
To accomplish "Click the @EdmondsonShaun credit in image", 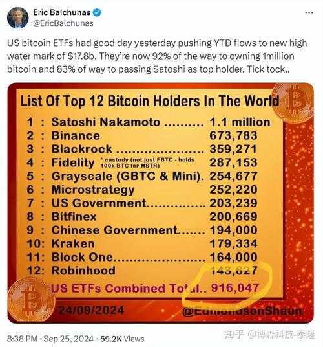I will coord(242,311).
